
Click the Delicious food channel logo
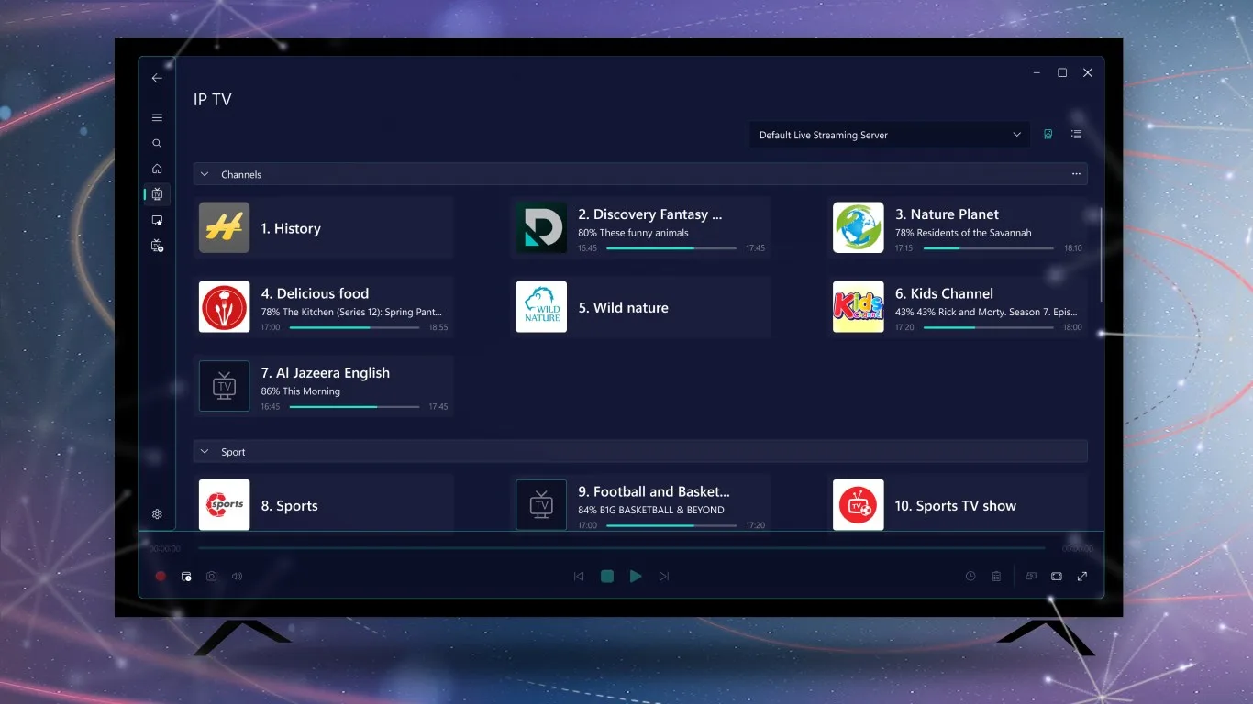(225, 307)
